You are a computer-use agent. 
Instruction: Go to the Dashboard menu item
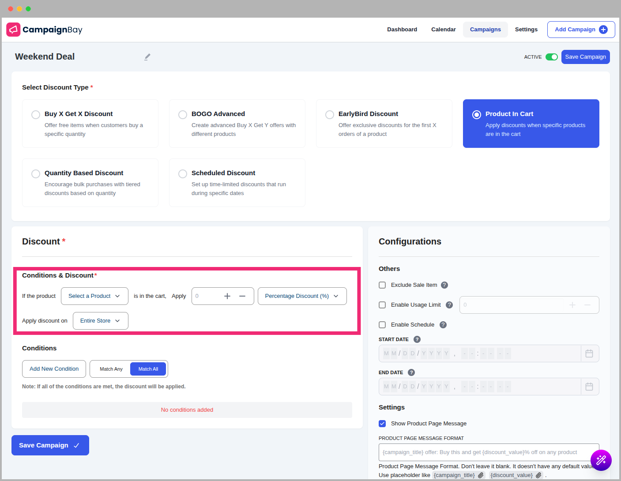(x=402, y=30)
